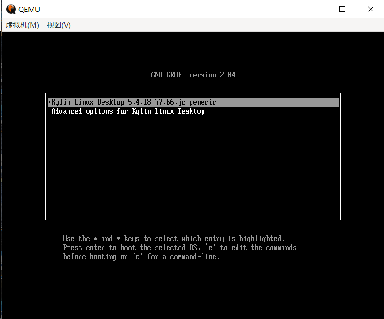Click the asterisk marker beside the highlighted entry
Viewport: 384px width, 319px height.
(x=49, y=102)
